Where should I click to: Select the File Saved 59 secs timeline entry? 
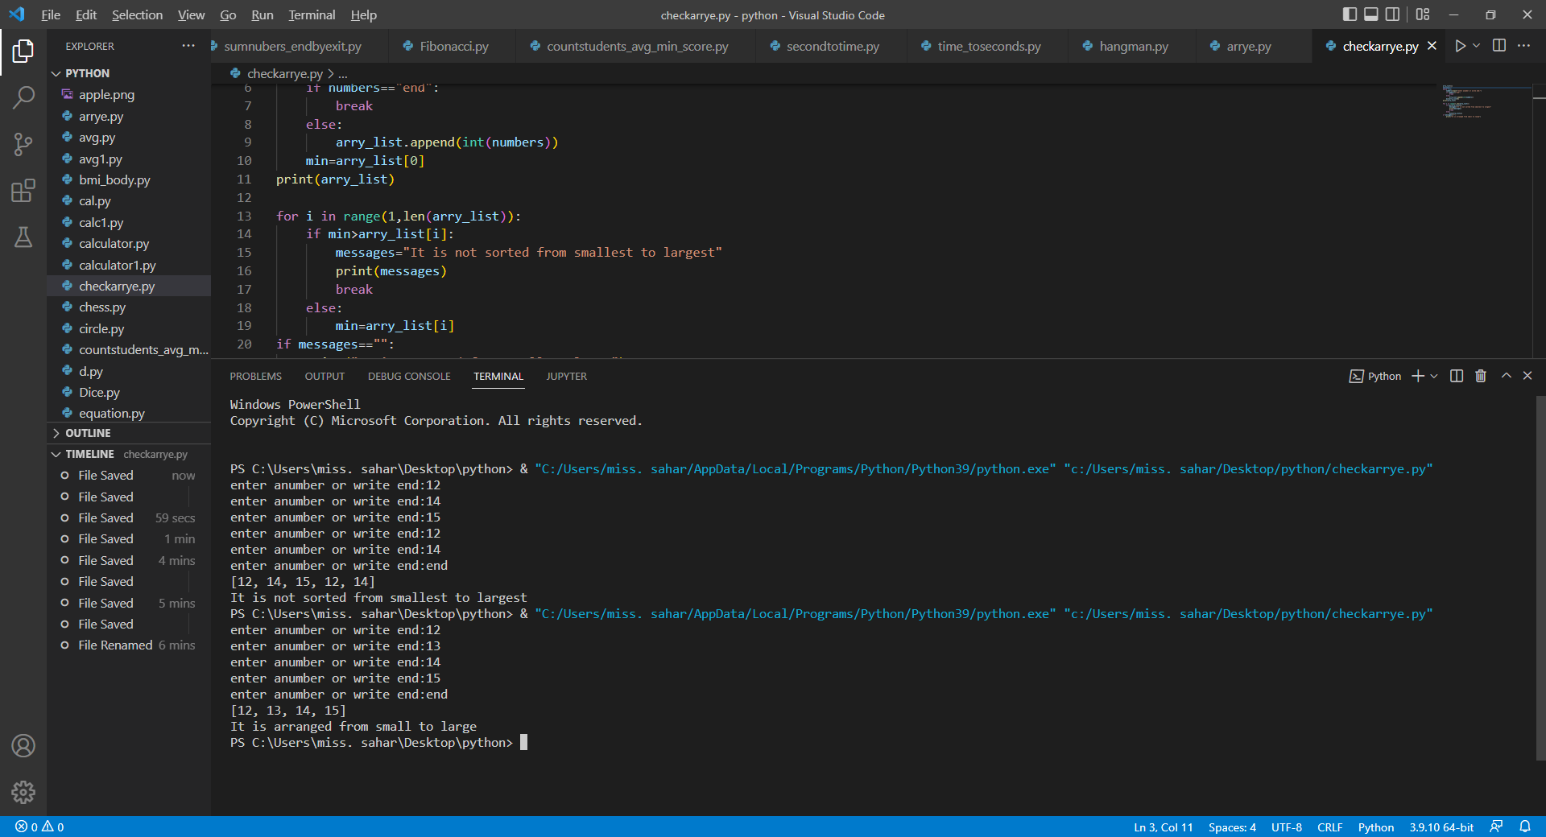point(129,517)
